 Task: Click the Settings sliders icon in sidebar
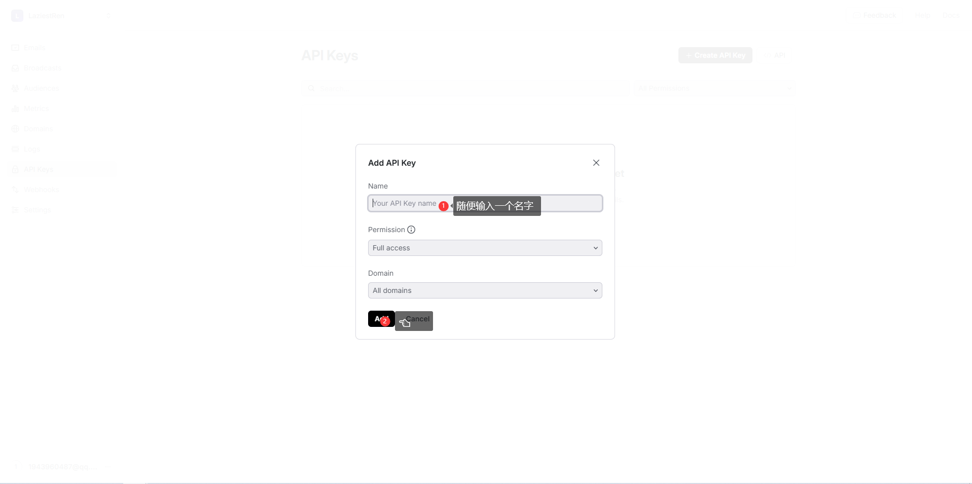15,210
